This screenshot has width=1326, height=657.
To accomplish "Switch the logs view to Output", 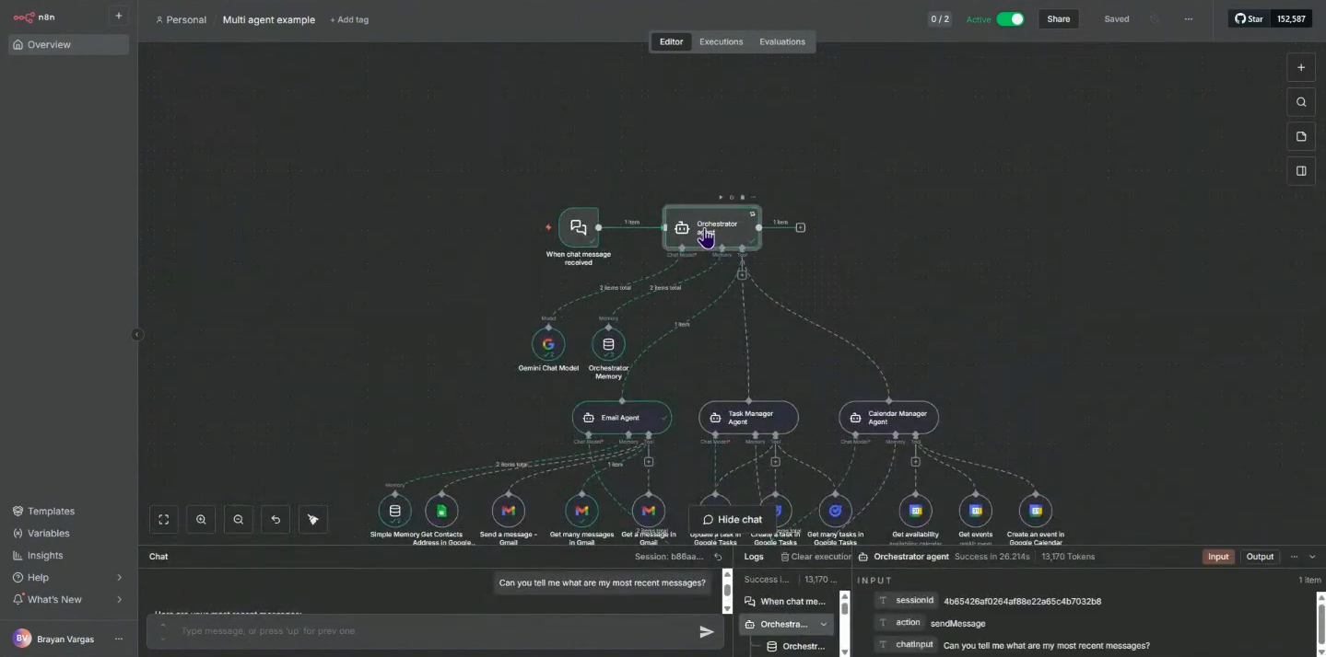I will tap(1259, 556).
